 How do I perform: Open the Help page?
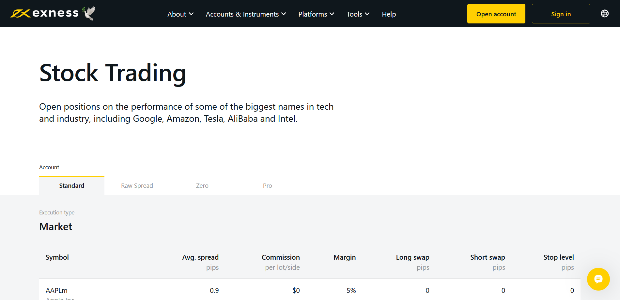pos(389,14)
